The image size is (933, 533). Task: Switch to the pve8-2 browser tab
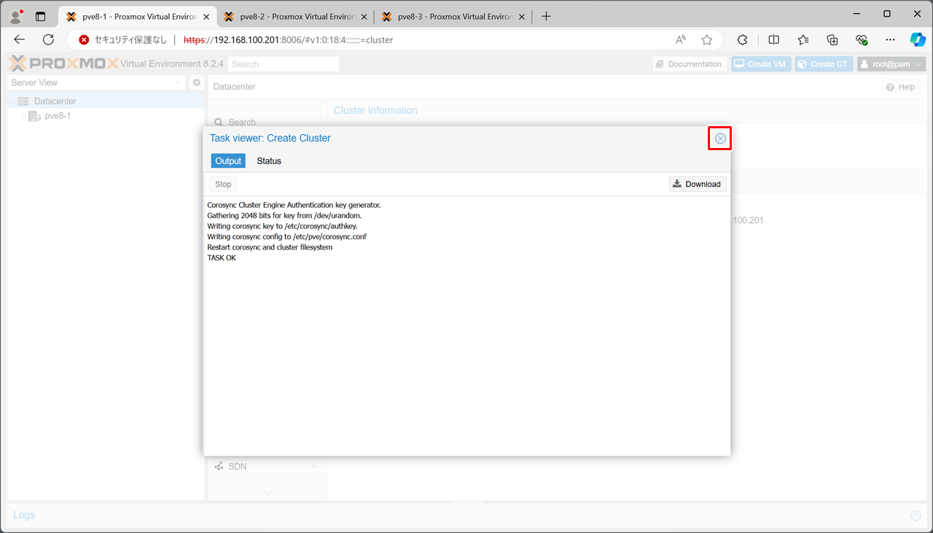pyautogui.click(x=292, y=16)
